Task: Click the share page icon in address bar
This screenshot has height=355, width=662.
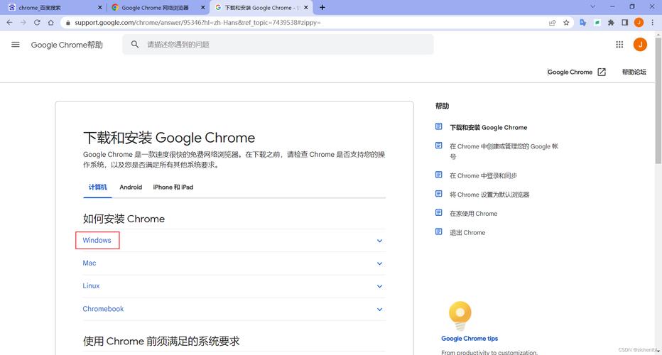Action: 552,23
